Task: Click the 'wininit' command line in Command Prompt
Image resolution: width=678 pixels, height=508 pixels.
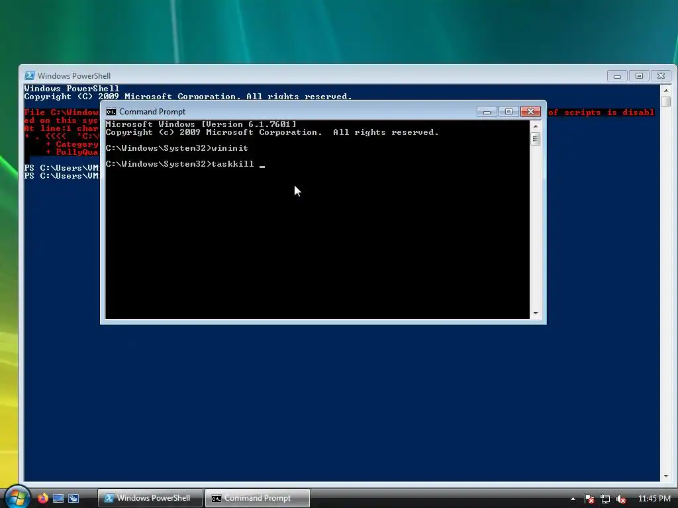Action: pos(177,148)
